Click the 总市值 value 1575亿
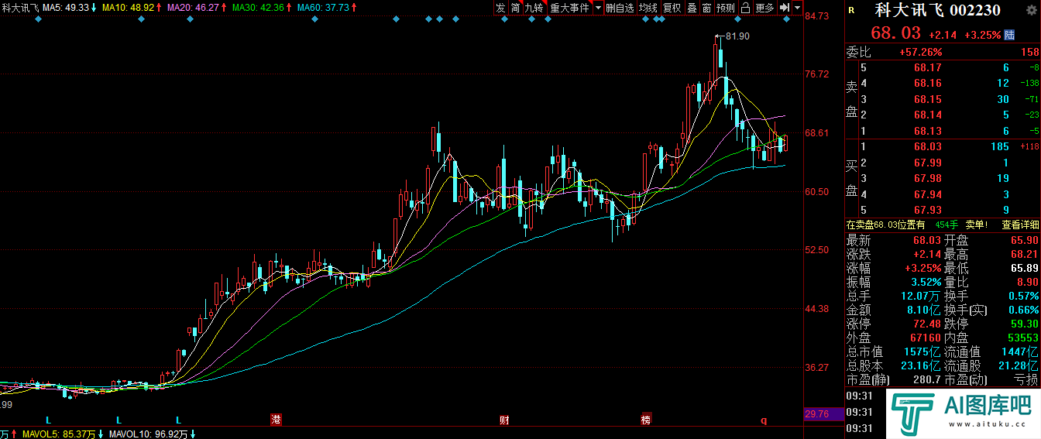Image resolution: width=1041 pixels, height=439 pixels. [922, 352]
